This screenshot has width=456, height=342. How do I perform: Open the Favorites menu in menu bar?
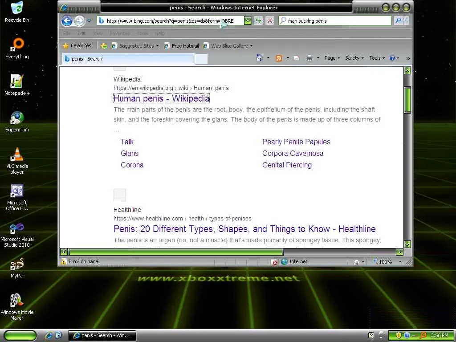click(x=119, y=33)
